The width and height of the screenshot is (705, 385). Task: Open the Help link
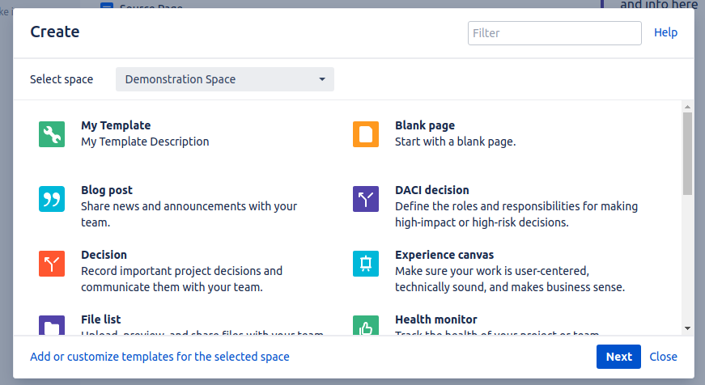pyautogui.click(x=665, y=32)
